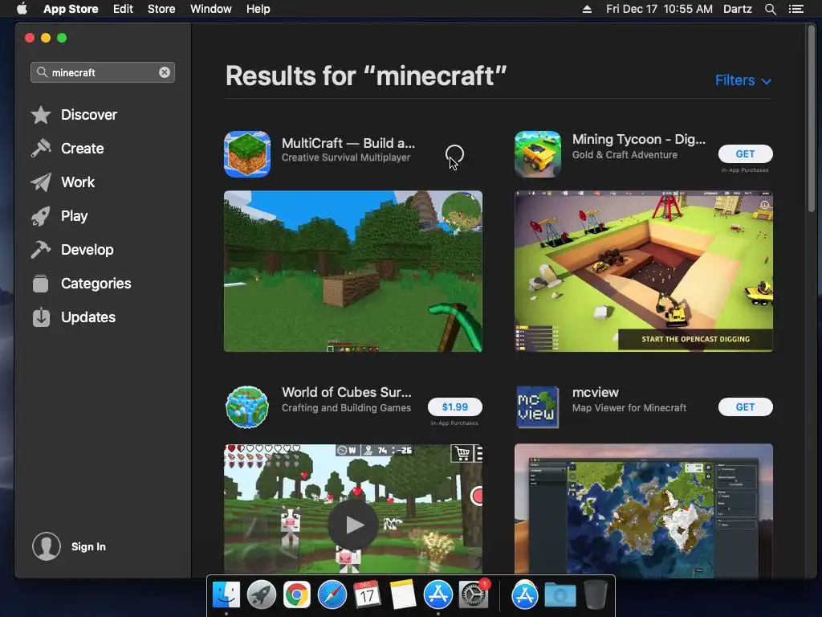Click the magnifier icon in search field
This screenshot has height=617, width=822.
pos(42,72)
